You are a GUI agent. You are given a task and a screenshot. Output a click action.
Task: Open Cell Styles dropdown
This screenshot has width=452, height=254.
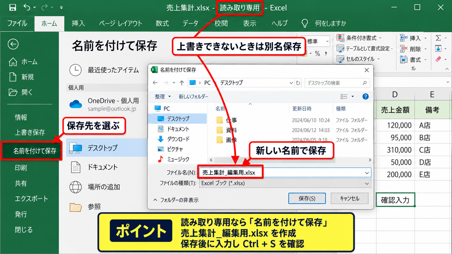click(358, 59)
